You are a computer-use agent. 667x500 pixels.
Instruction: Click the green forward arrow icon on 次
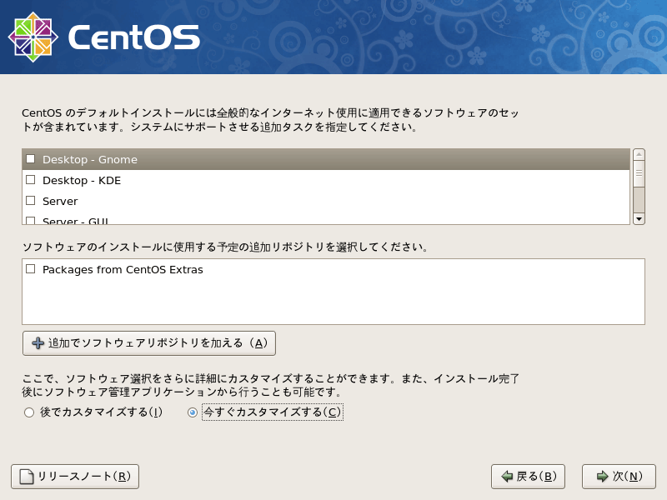coord(603,476)
